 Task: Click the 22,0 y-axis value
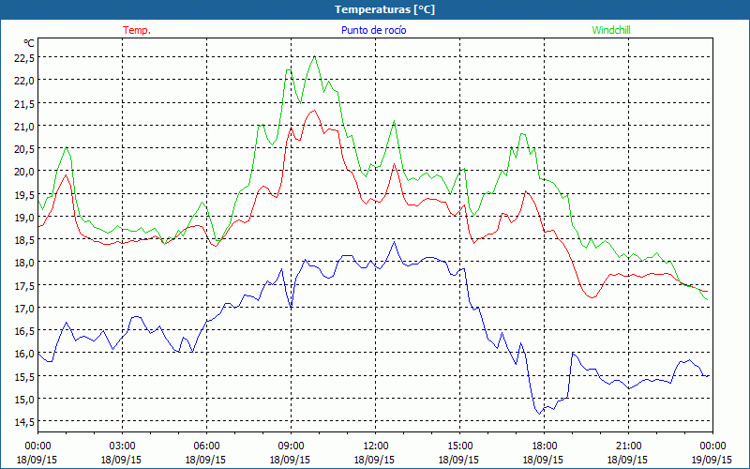click(x=24, y=81)
